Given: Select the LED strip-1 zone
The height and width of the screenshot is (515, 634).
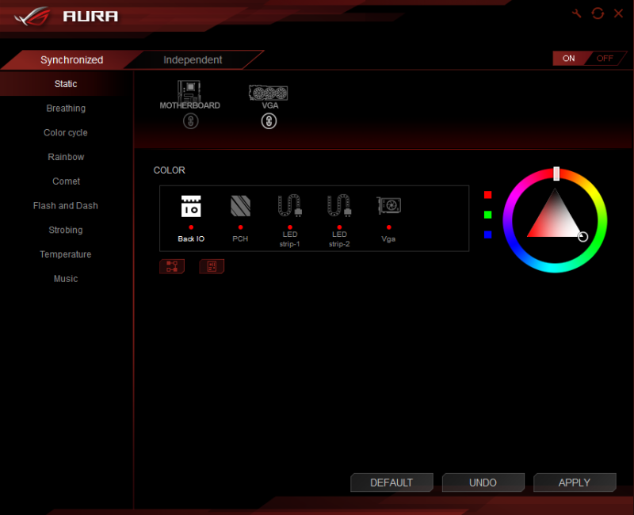Looking at the screenshot, I should (289, 221).
